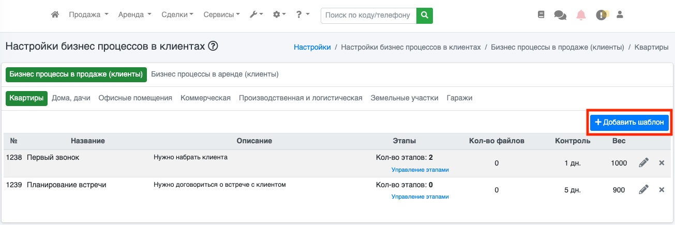Viewport: 675px width, 225px height.
Task: Select the Дома, дачи tab
Action: point(71,98)
